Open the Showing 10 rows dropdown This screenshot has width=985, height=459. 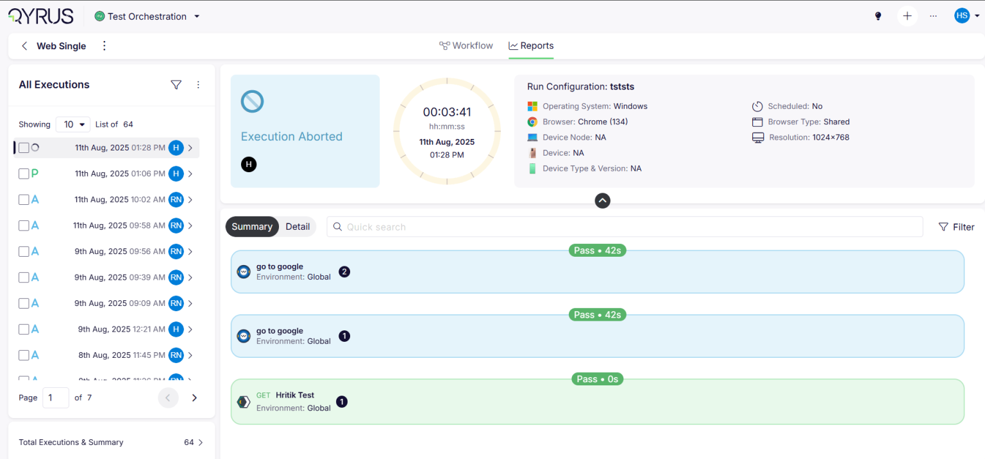pyautogui.click(x=72, y=124)
